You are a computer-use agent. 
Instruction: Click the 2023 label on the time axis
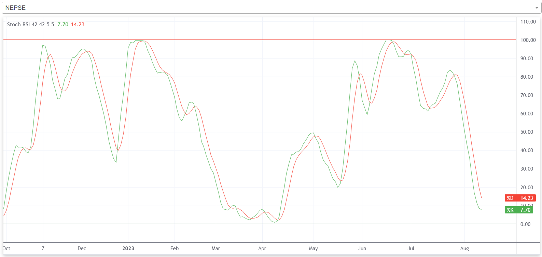click(128, 248)
